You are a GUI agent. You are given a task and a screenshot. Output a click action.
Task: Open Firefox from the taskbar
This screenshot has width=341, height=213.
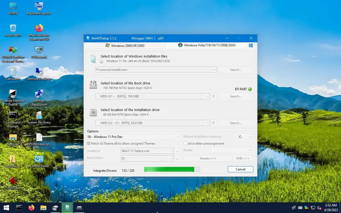[31, 208]
